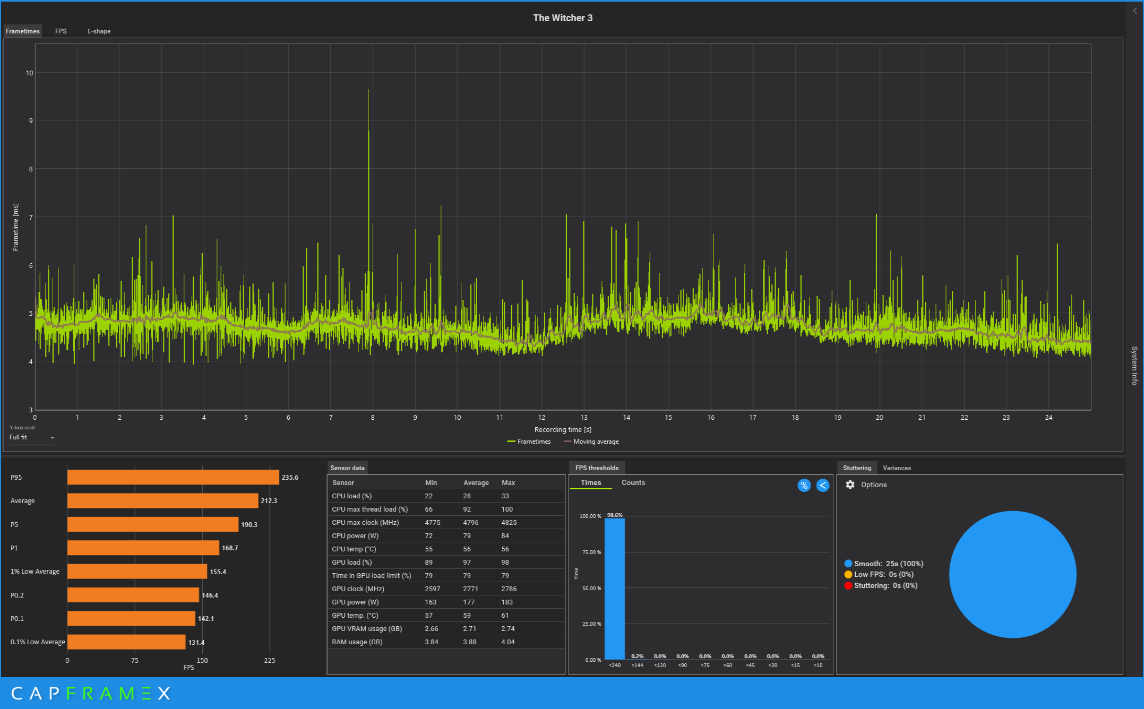Click the blue less-than icon in FPS thresholds
Image resolution: width=1144 pixels, height=709 pixels.
pyautogui.click(x=822, y=485)
